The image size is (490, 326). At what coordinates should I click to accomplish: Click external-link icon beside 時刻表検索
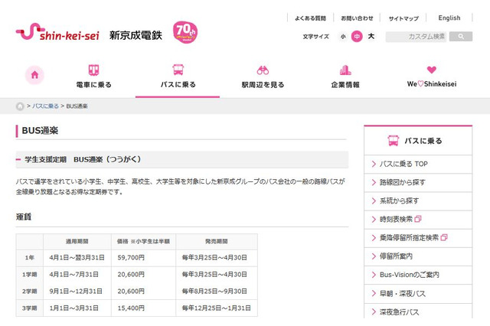tap(418, 219)
